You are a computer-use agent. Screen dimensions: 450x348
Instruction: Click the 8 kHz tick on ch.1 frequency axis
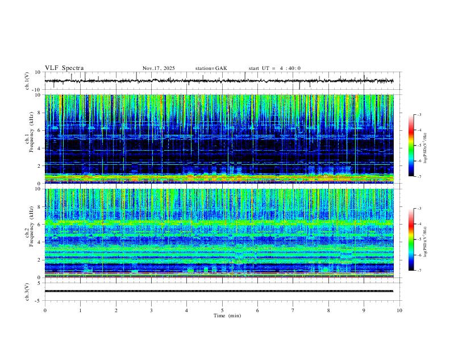(x=39, y=113)
